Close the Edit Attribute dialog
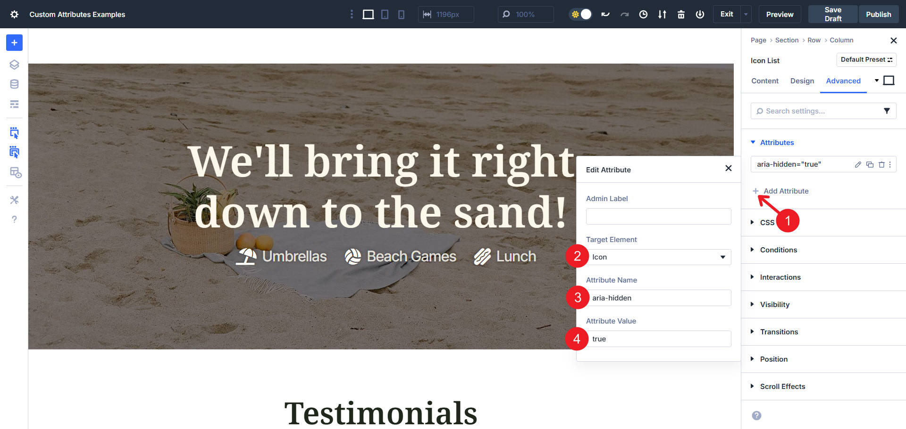This screenshot has height=429, width=906. (x=728, y=169)
